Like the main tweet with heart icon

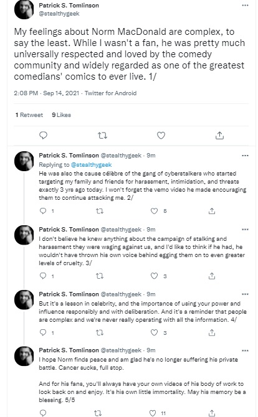coord(161,135)
